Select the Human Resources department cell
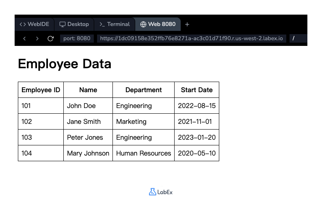The width and height of the screenshot is (322, 199). click(143, 153)
